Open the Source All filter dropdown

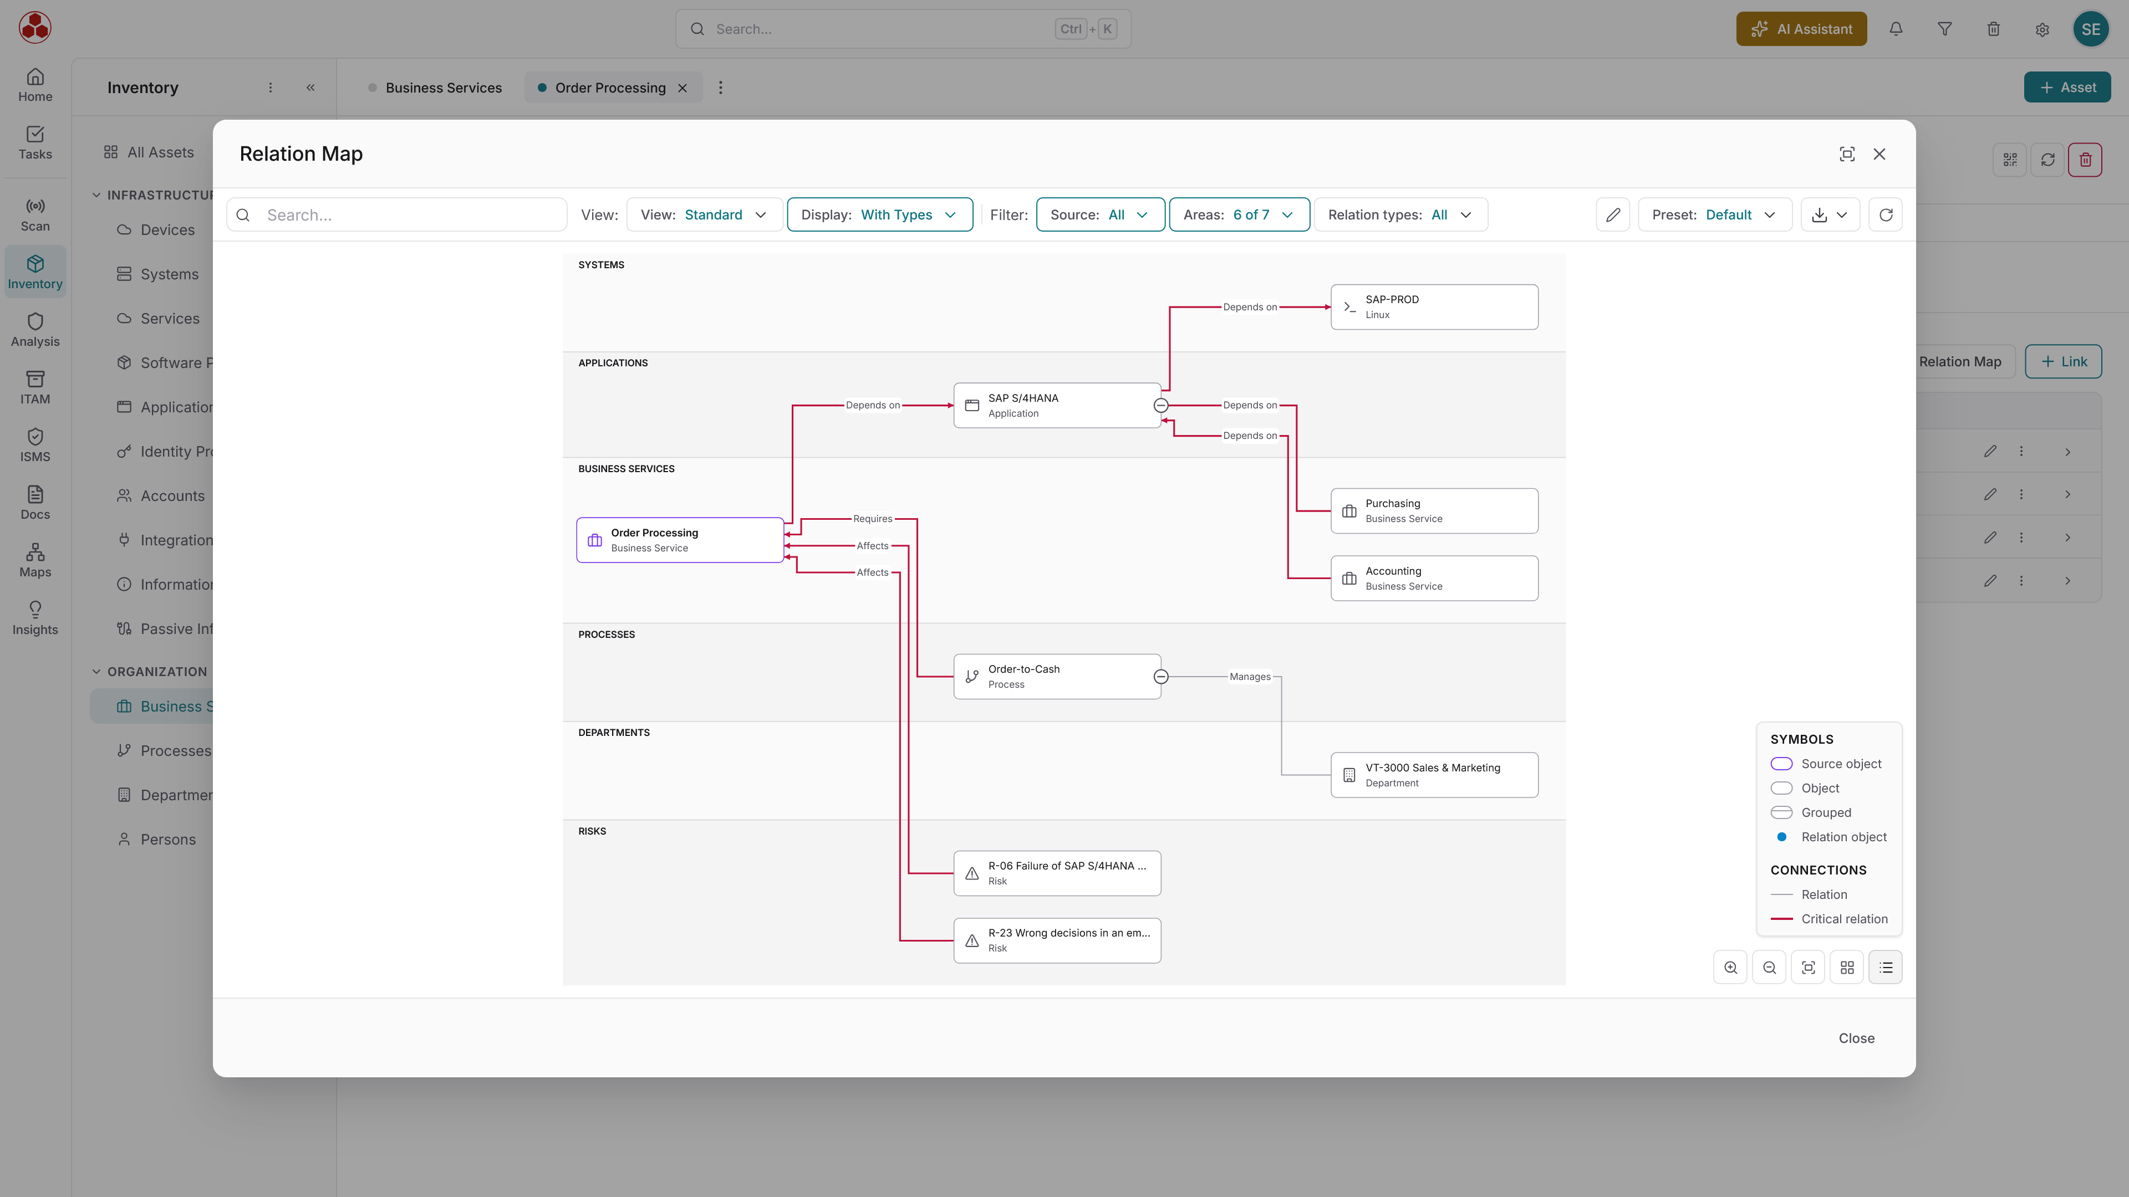click(x=1100, y=215)
